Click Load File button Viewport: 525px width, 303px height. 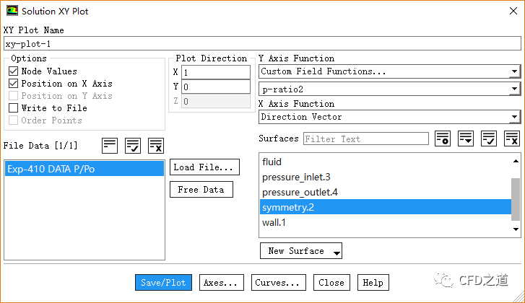pyautogui.click(x=204, y=167)
